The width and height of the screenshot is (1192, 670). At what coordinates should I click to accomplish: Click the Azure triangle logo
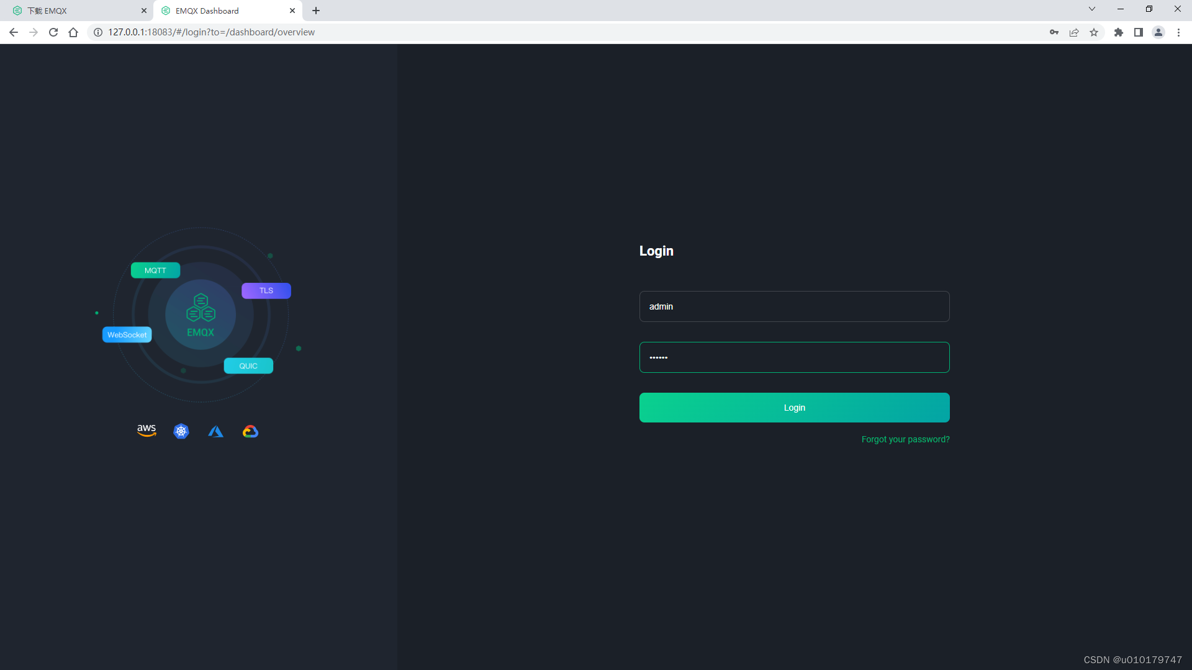tap(215, 431)
